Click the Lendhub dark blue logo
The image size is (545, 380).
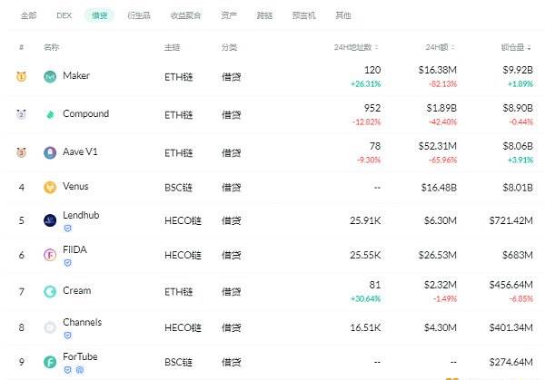pyautogui.click(x=50, y=220)
